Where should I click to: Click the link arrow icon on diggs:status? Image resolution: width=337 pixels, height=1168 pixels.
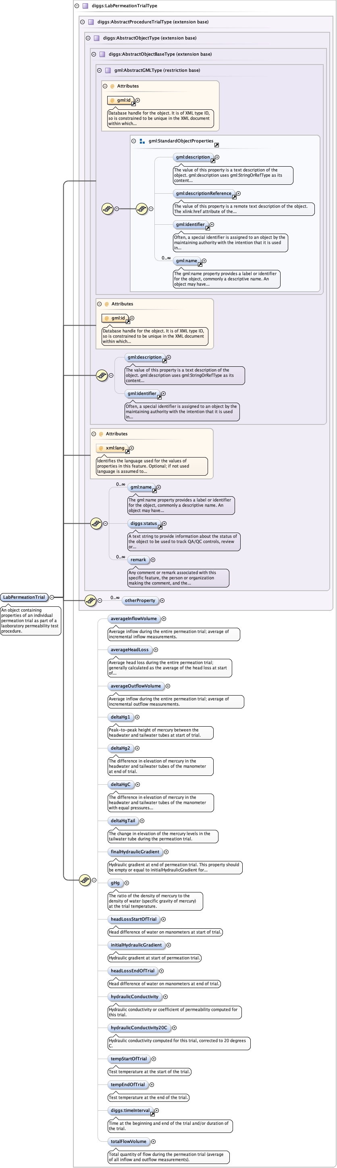coord(160,527)
